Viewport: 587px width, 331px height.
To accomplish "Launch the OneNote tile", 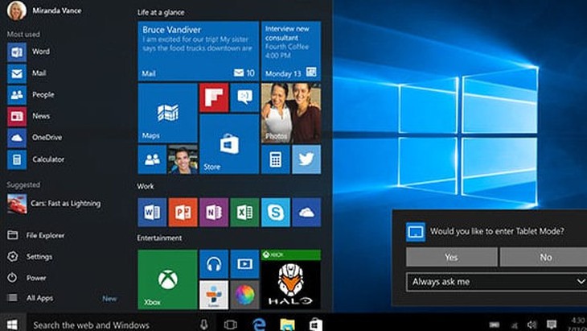I will point(214,213).
